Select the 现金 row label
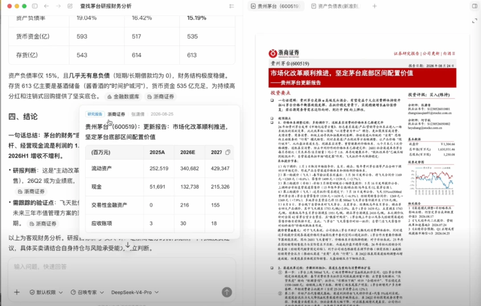This screenshot has width=481, height=306. [x=97, y=187]
